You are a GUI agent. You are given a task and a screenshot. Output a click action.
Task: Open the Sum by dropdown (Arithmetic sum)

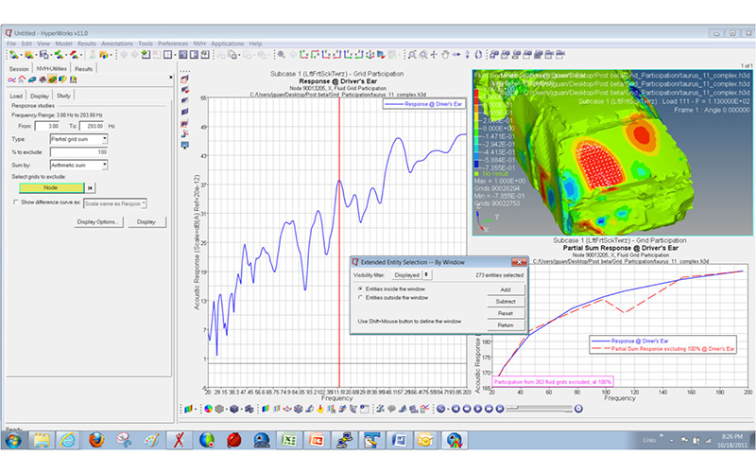click(x=78, y=165)
